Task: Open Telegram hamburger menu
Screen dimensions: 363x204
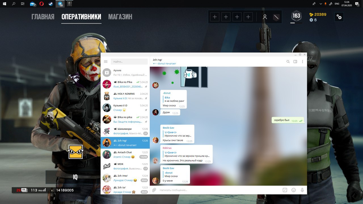Action: pos(106,61)
